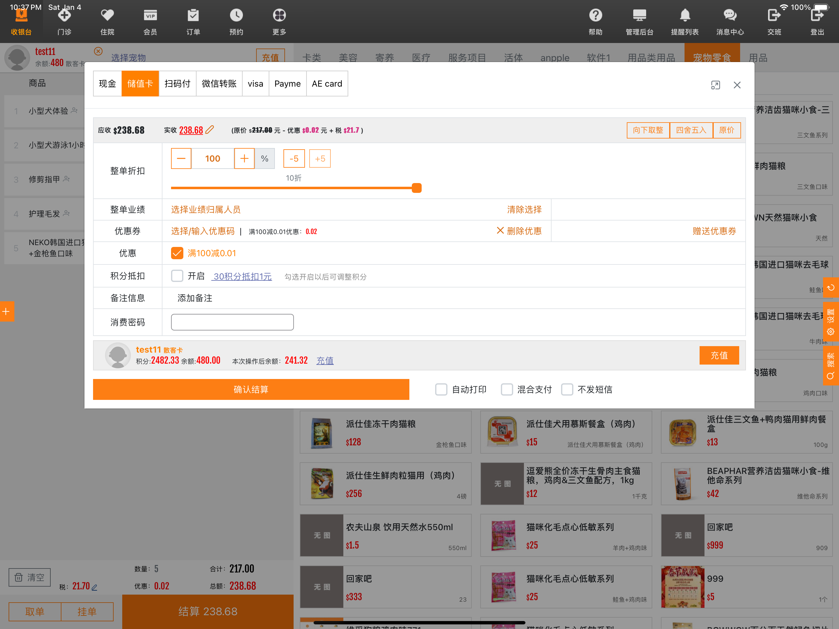Open the 帮助 help icon
Screen dimensions: 839x629
point(595,21)
